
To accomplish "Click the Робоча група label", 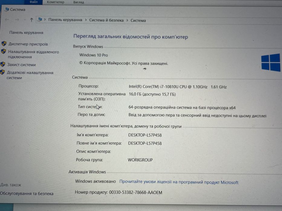I will (x=89, y=160).
